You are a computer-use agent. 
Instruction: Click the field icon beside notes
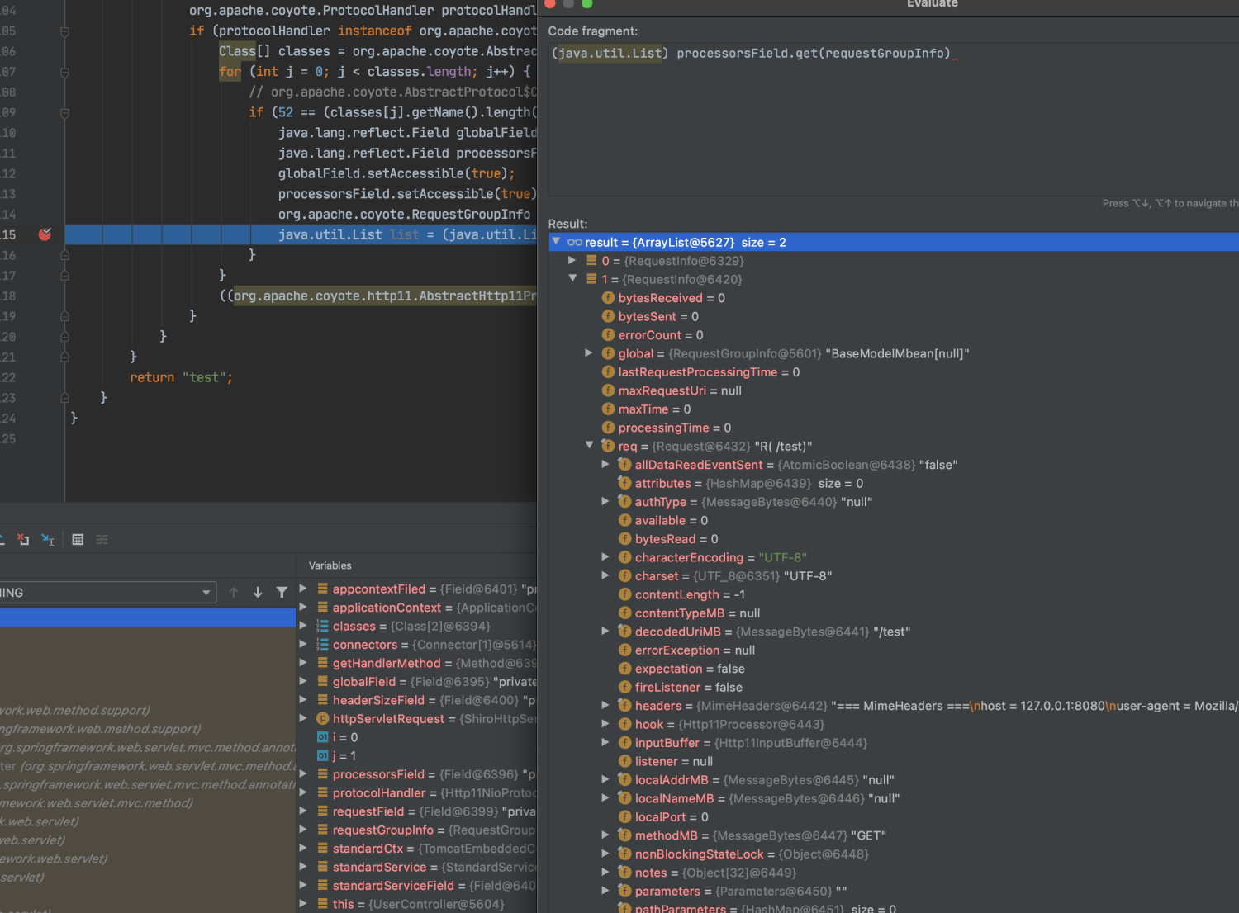point(625,873)
